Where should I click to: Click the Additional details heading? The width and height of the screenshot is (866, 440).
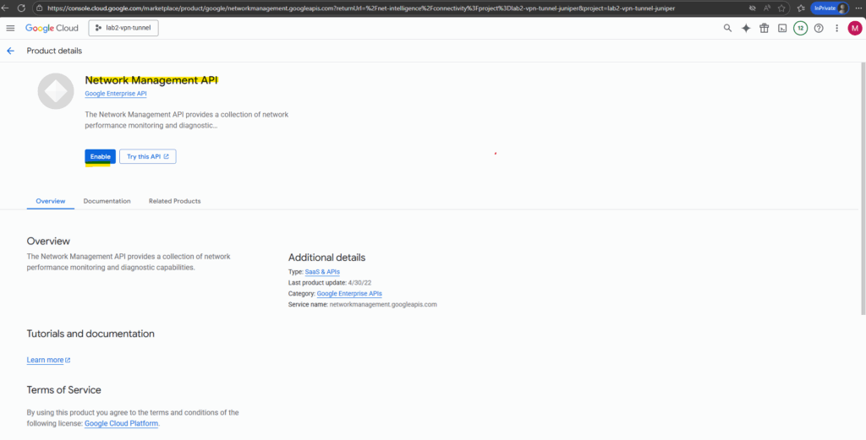click(327, 258)
